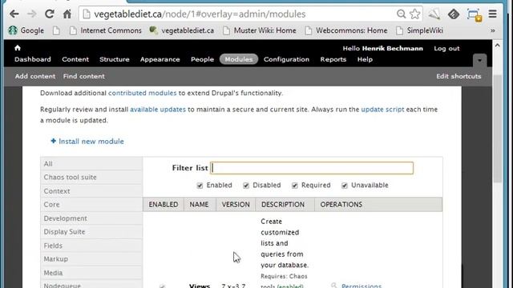
Task: Select the Markup module category
Action: [91, 259]
